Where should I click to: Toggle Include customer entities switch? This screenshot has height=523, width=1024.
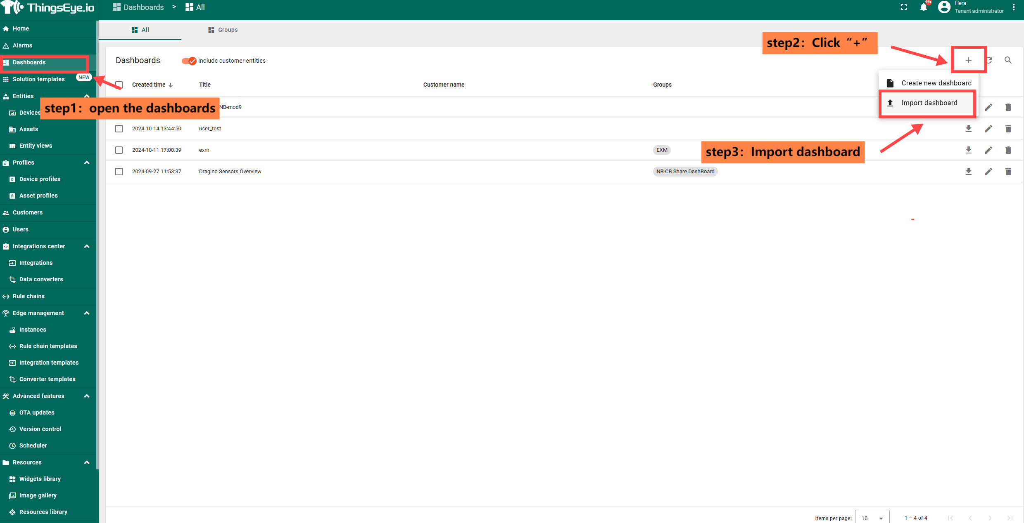(x=189, y=61)
